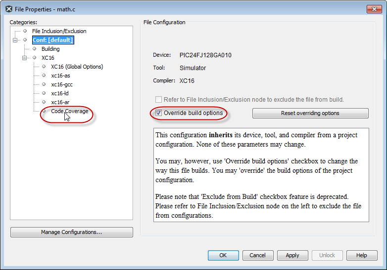The image size is (387, 270).
Task: Click the bullet icon beside xc16-gcc
Action: 44,84
